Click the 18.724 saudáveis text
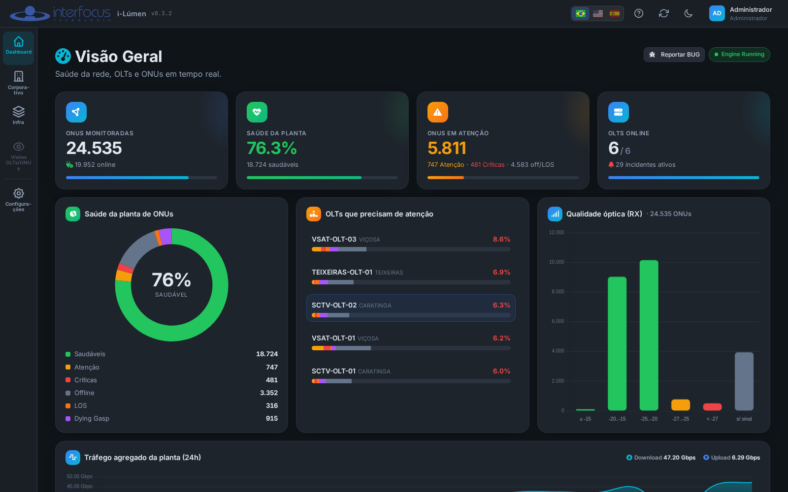Screen dimensions: 788x492 (x=272, y=165)
